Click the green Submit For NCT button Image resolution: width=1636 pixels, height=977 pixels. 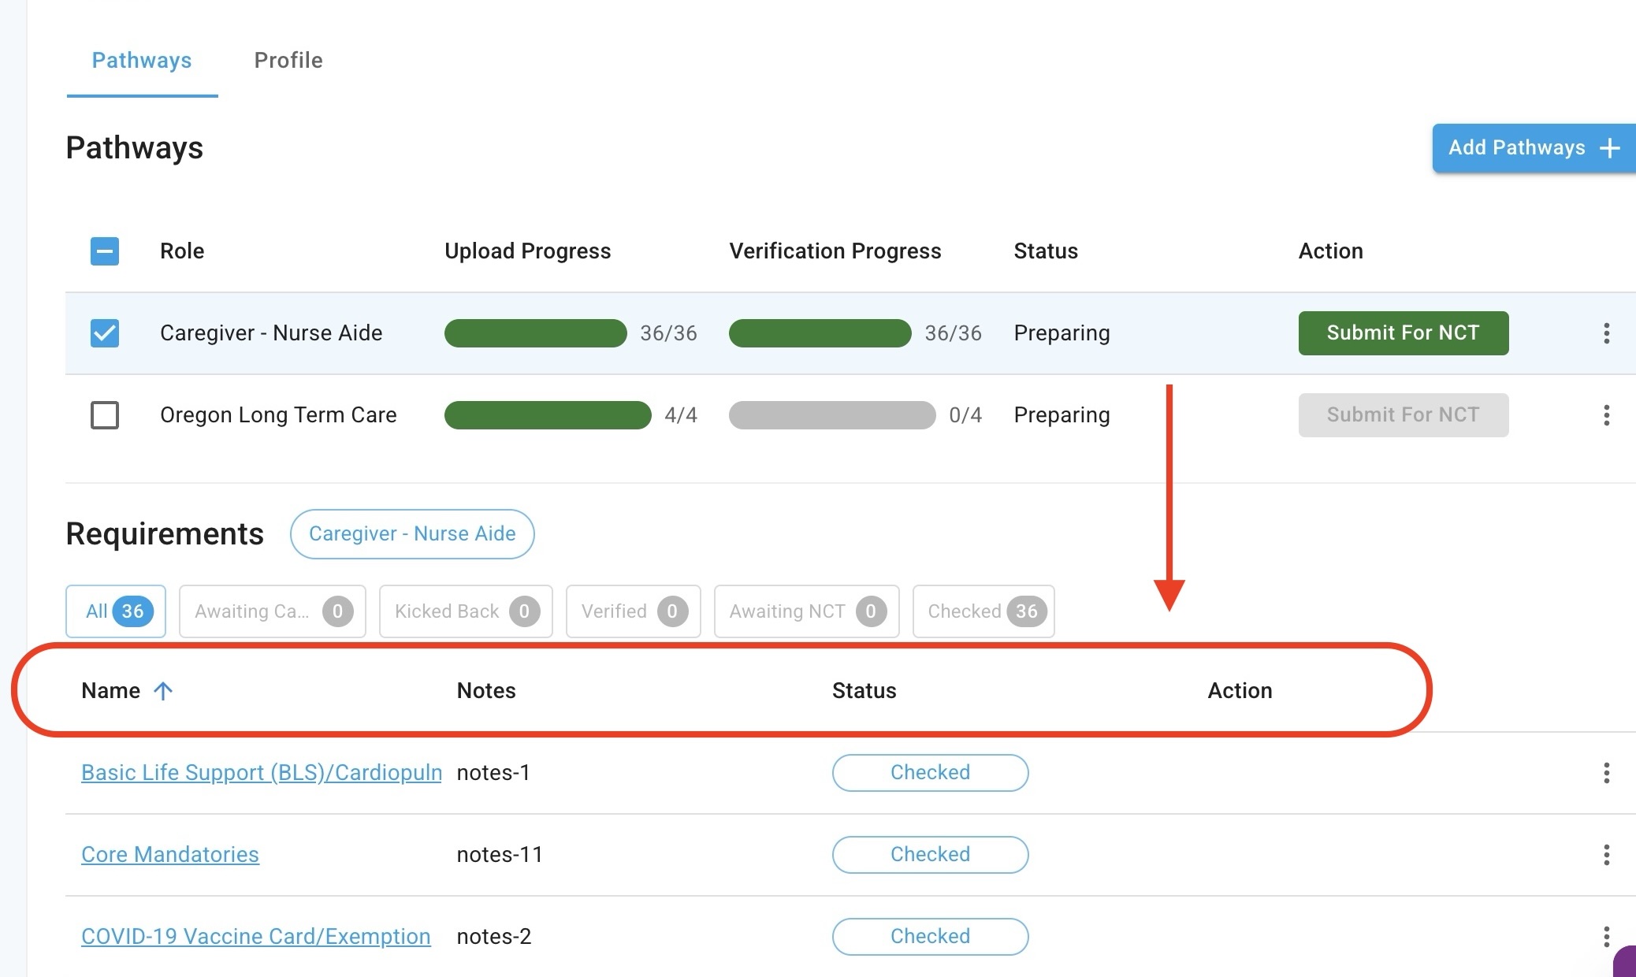click(x=1403, y=333)
